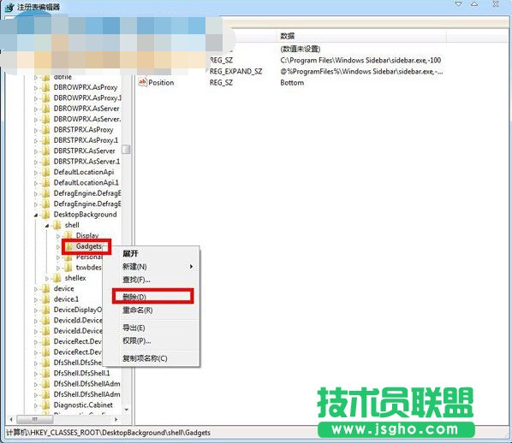The image size is (512, 443).
Task: Click the DesktopBackground folder icon
Action: click(46, 215)
